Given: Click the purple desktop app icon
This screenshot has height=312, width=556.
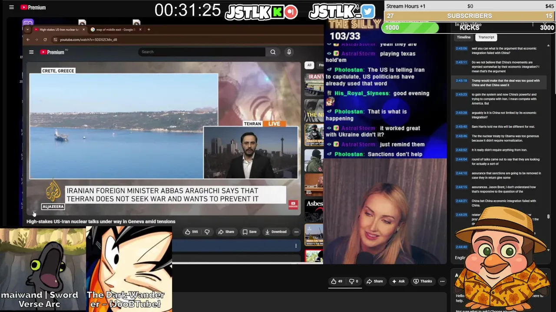Looking at the screenshot, I should pos(28,23).
